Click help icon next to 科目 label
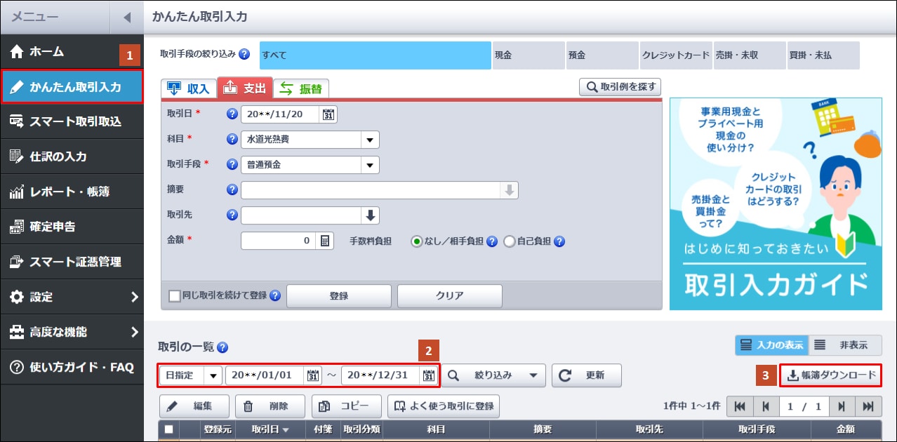This screenshot has width=897, height=442. [232, 139]
